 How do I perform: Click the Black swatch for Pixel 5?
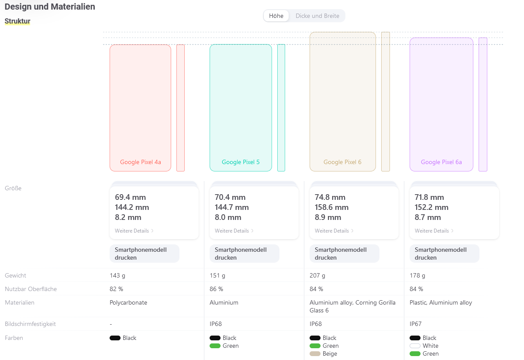(215, 338)
